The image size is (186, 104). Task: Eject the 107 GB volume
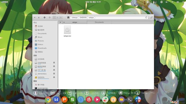pyautogui.click(x=54, y=70)
